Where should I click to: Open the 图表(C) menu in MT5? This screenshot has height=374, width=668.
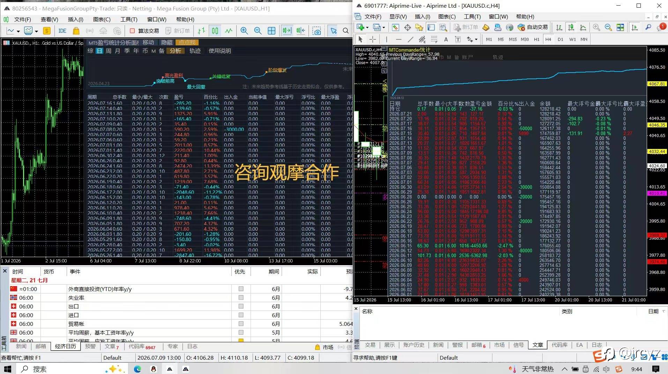(102, 19)
